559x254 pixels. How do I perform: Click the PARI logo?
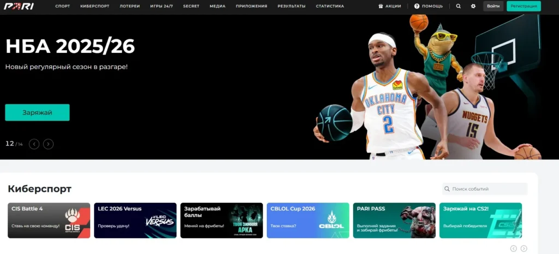(19, 6)
